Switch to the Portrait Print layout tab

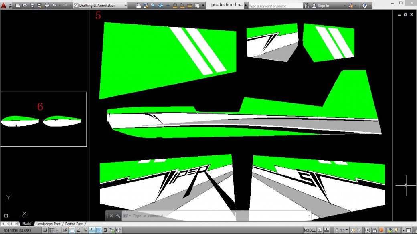click(74, 224)
